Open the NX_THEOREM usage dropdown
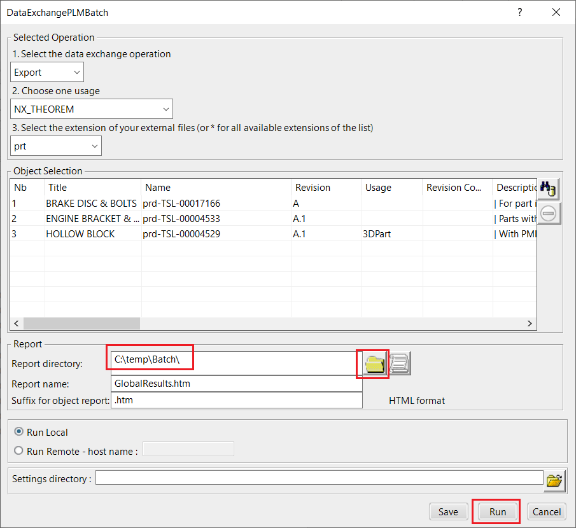The image size is (576, 528). click(x=92, y=109)
